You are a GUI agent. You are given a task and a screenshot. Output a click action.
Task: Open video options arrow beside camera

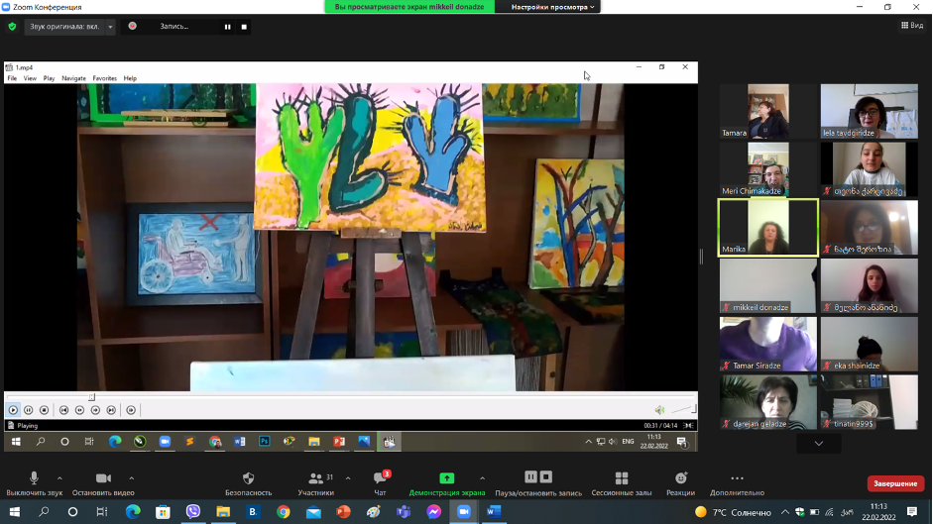coord(132,477)
